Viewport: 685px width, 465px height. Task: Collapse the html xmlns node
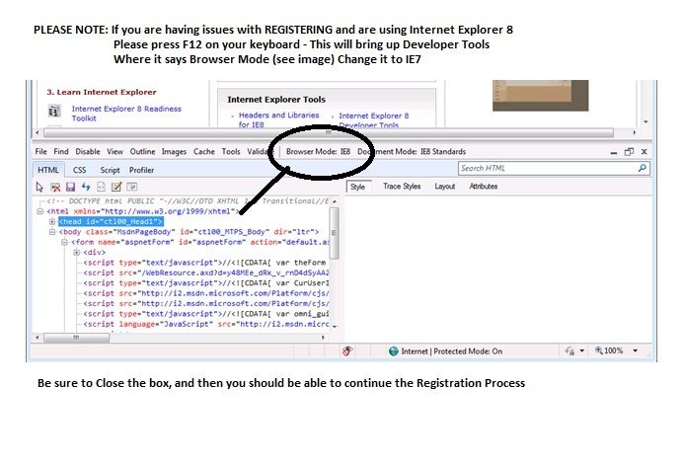point(39,211)
